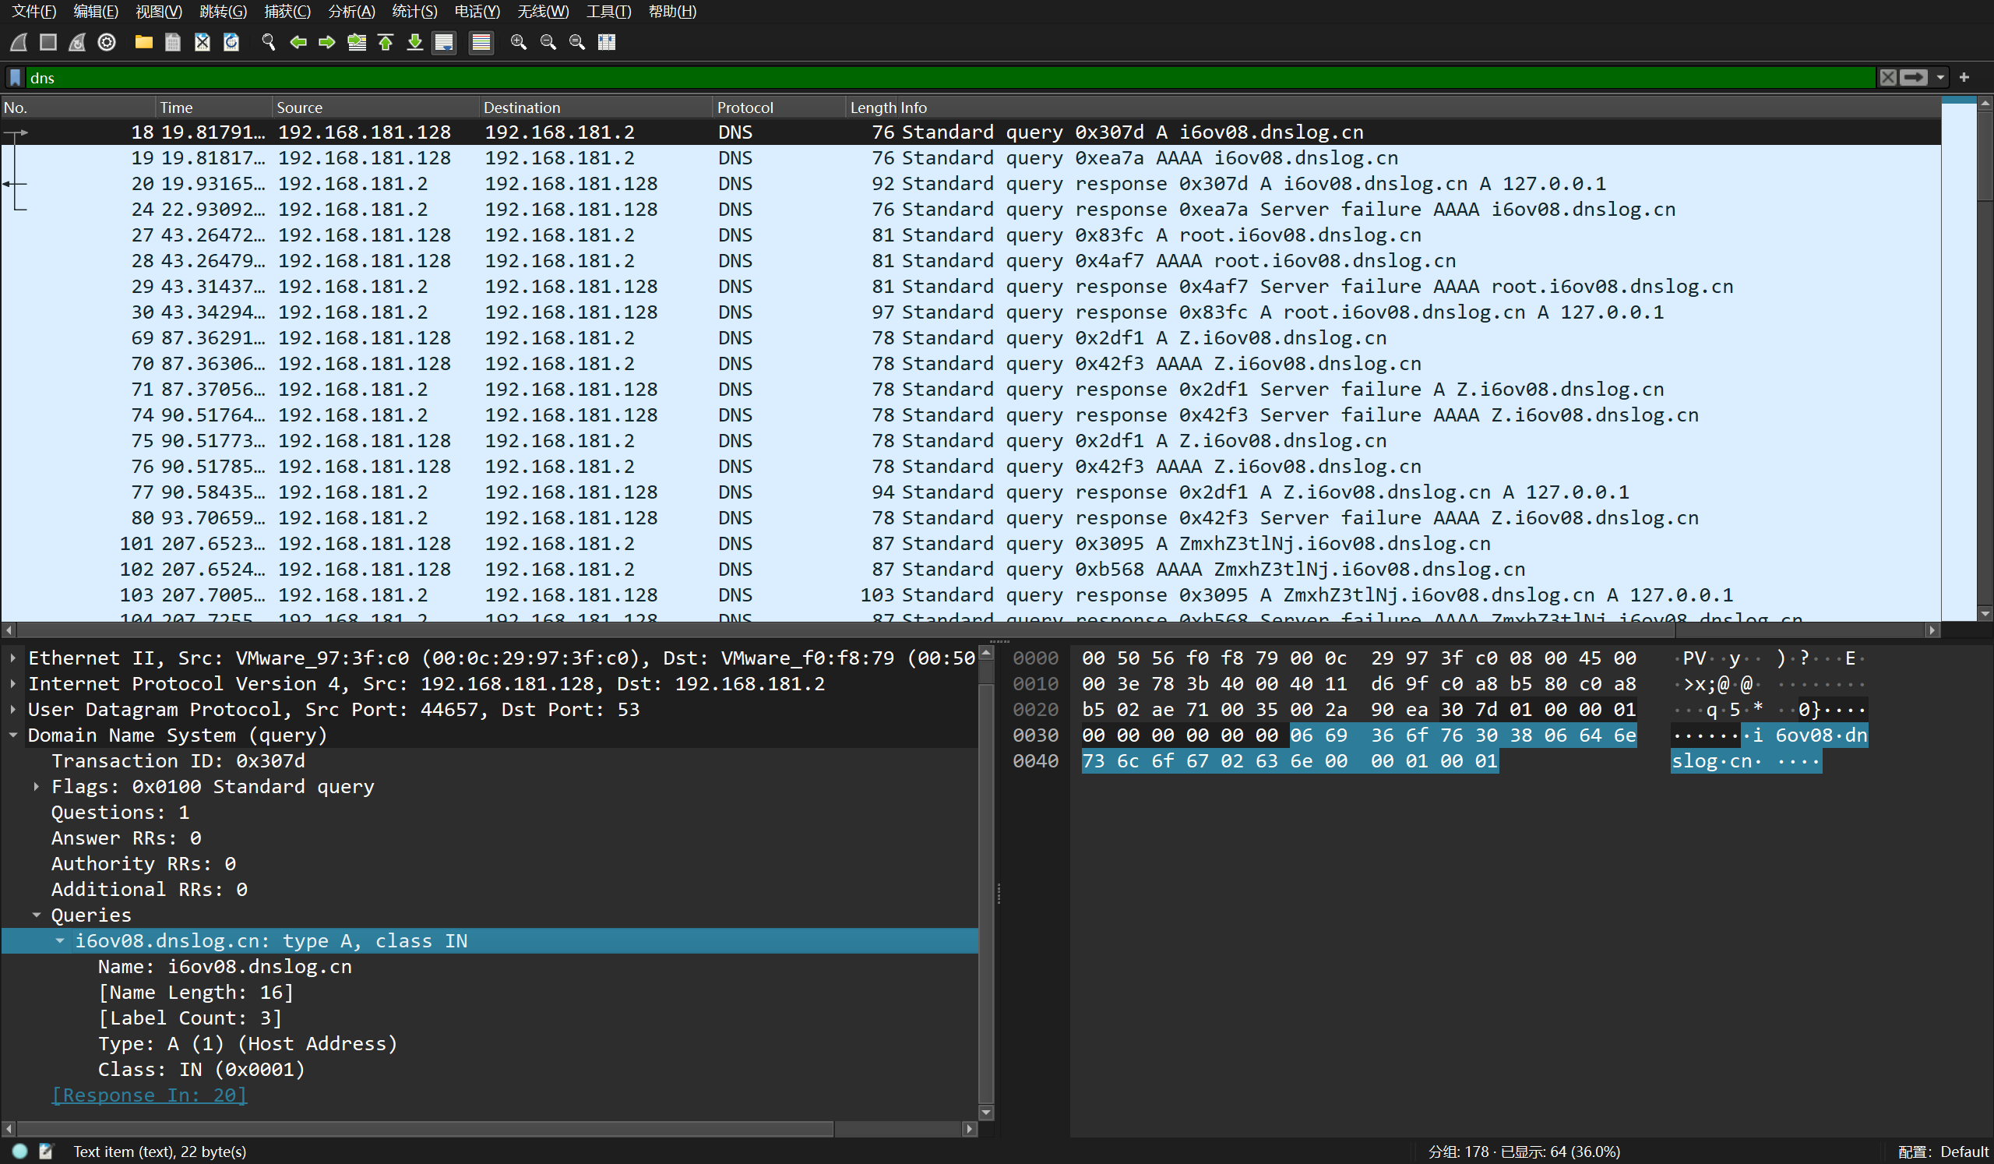Click the zoom in toolbar icon

[518, 42]
